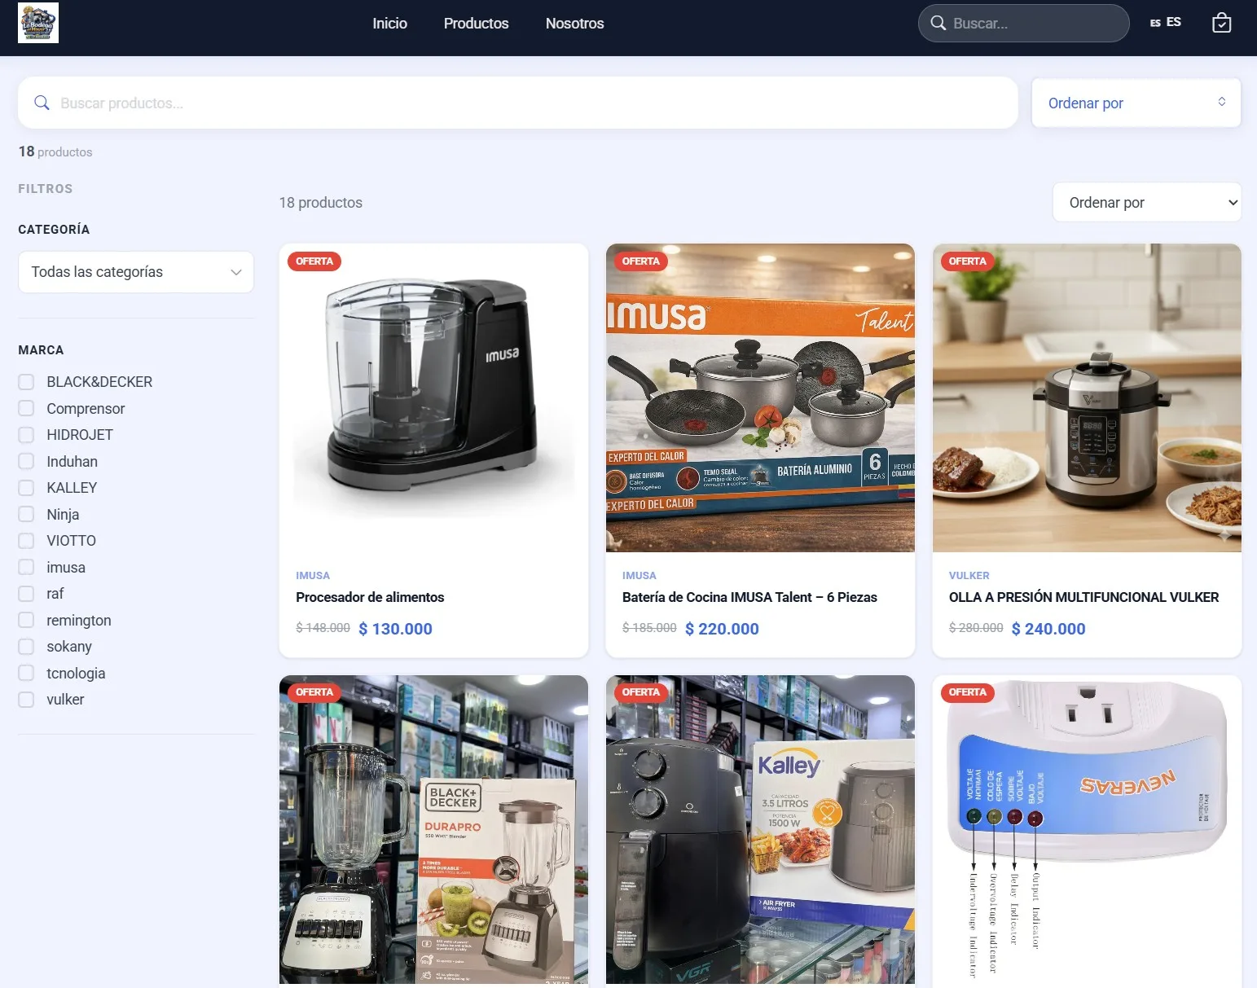Viewport: 1257px width, 988px height.
Task: Enable the imusa brand checkbox
Action: 26,567
